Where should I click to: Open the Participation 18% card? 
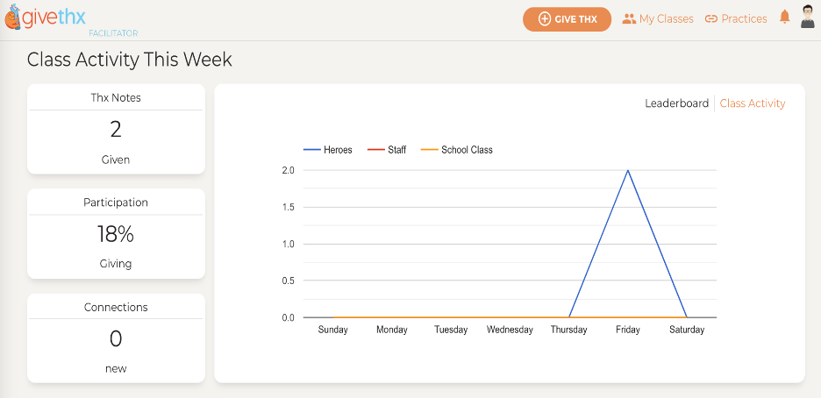click(116, 234)
